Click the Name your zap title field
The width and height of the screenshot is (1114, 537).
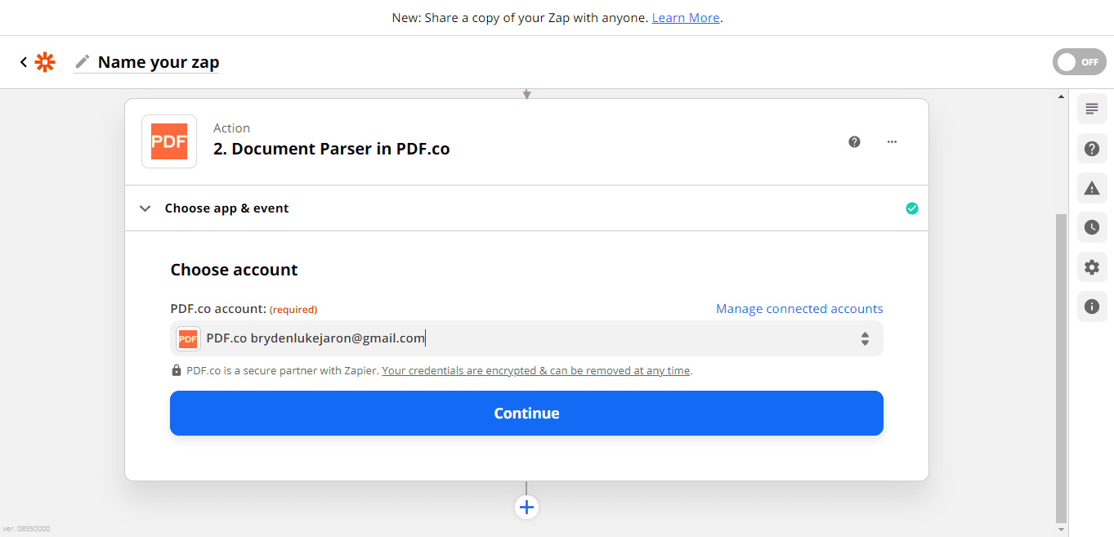point(159,62)
